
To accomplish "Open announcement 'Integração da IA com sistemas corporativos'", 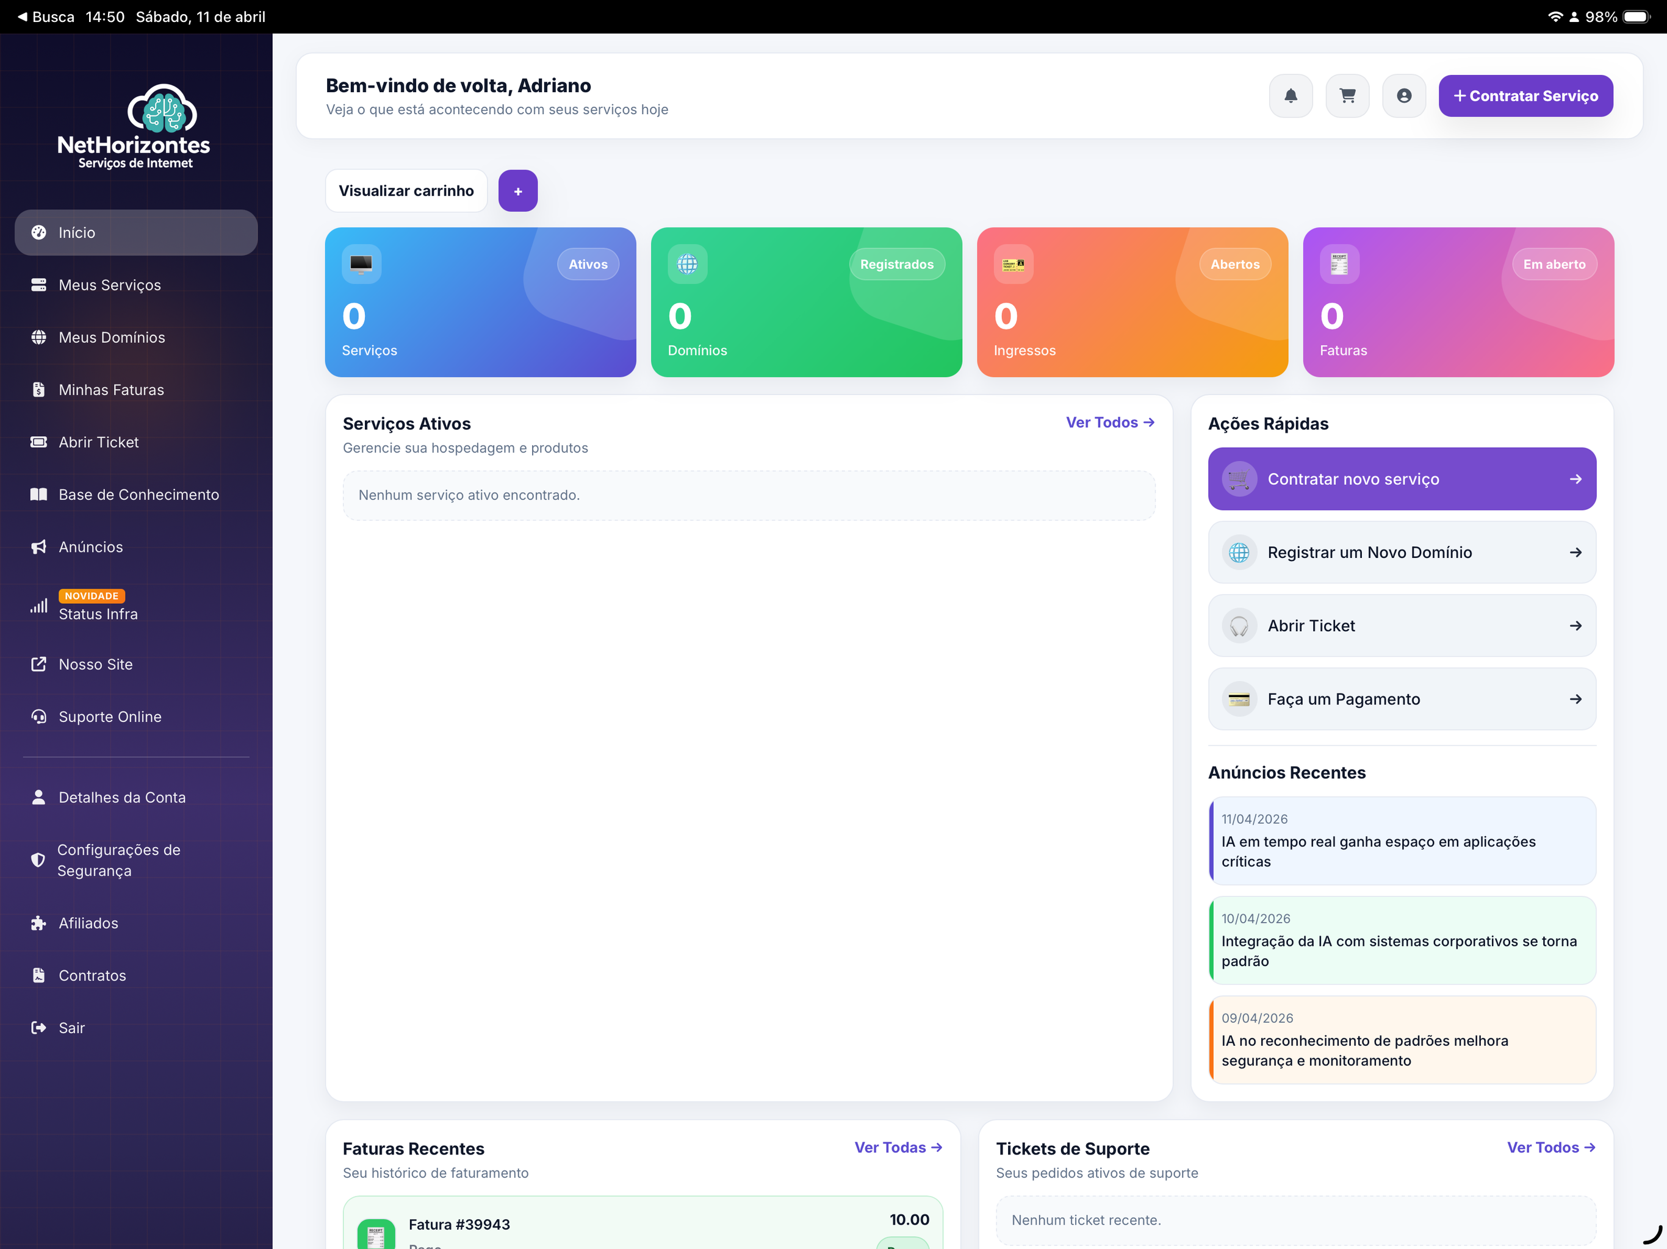I will click(x=1402, y=940).
